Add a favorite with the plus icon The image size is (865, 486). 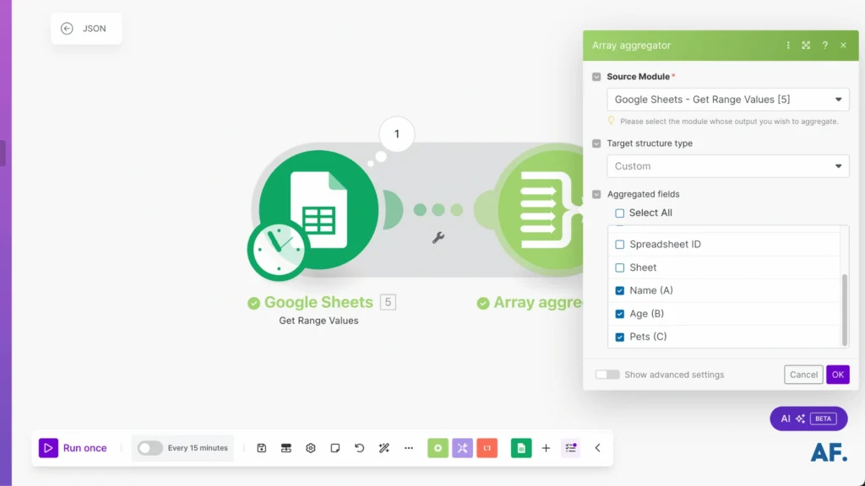point(547,448)
